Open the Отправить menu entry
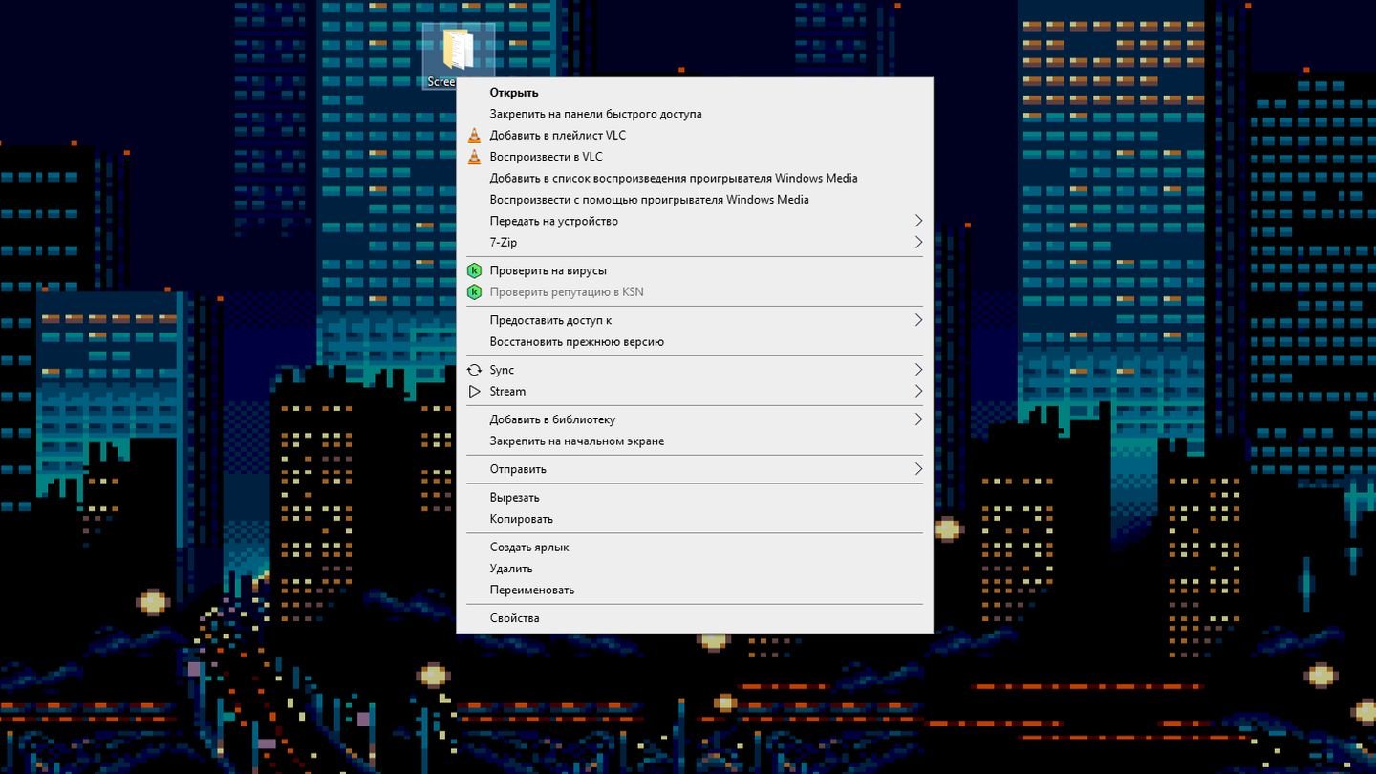The height and width of the screenshot is (774, 1376). tap(695, 469)
